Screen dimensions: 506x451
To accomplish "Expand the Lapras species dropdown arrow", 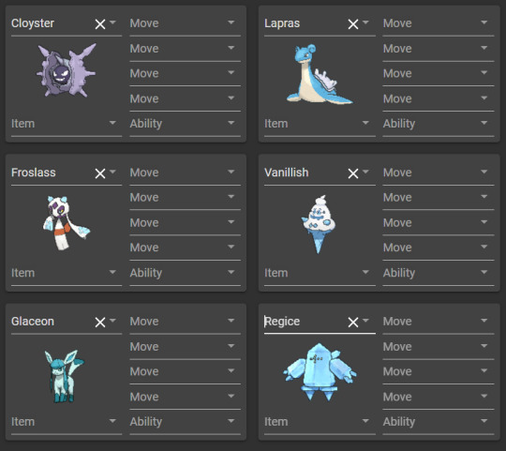I will click(x=365, y=23).
